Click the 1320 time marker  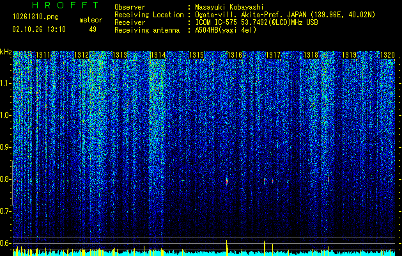(x=388, y=55)
